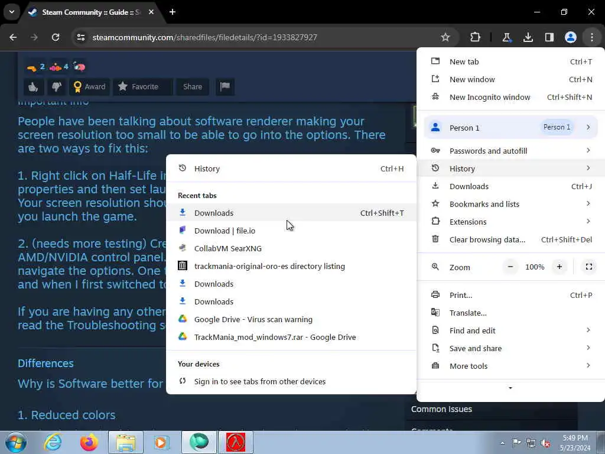Open Clear browsing data
Viewport: 605px width, 454px height.
click(x=510, y=240)
